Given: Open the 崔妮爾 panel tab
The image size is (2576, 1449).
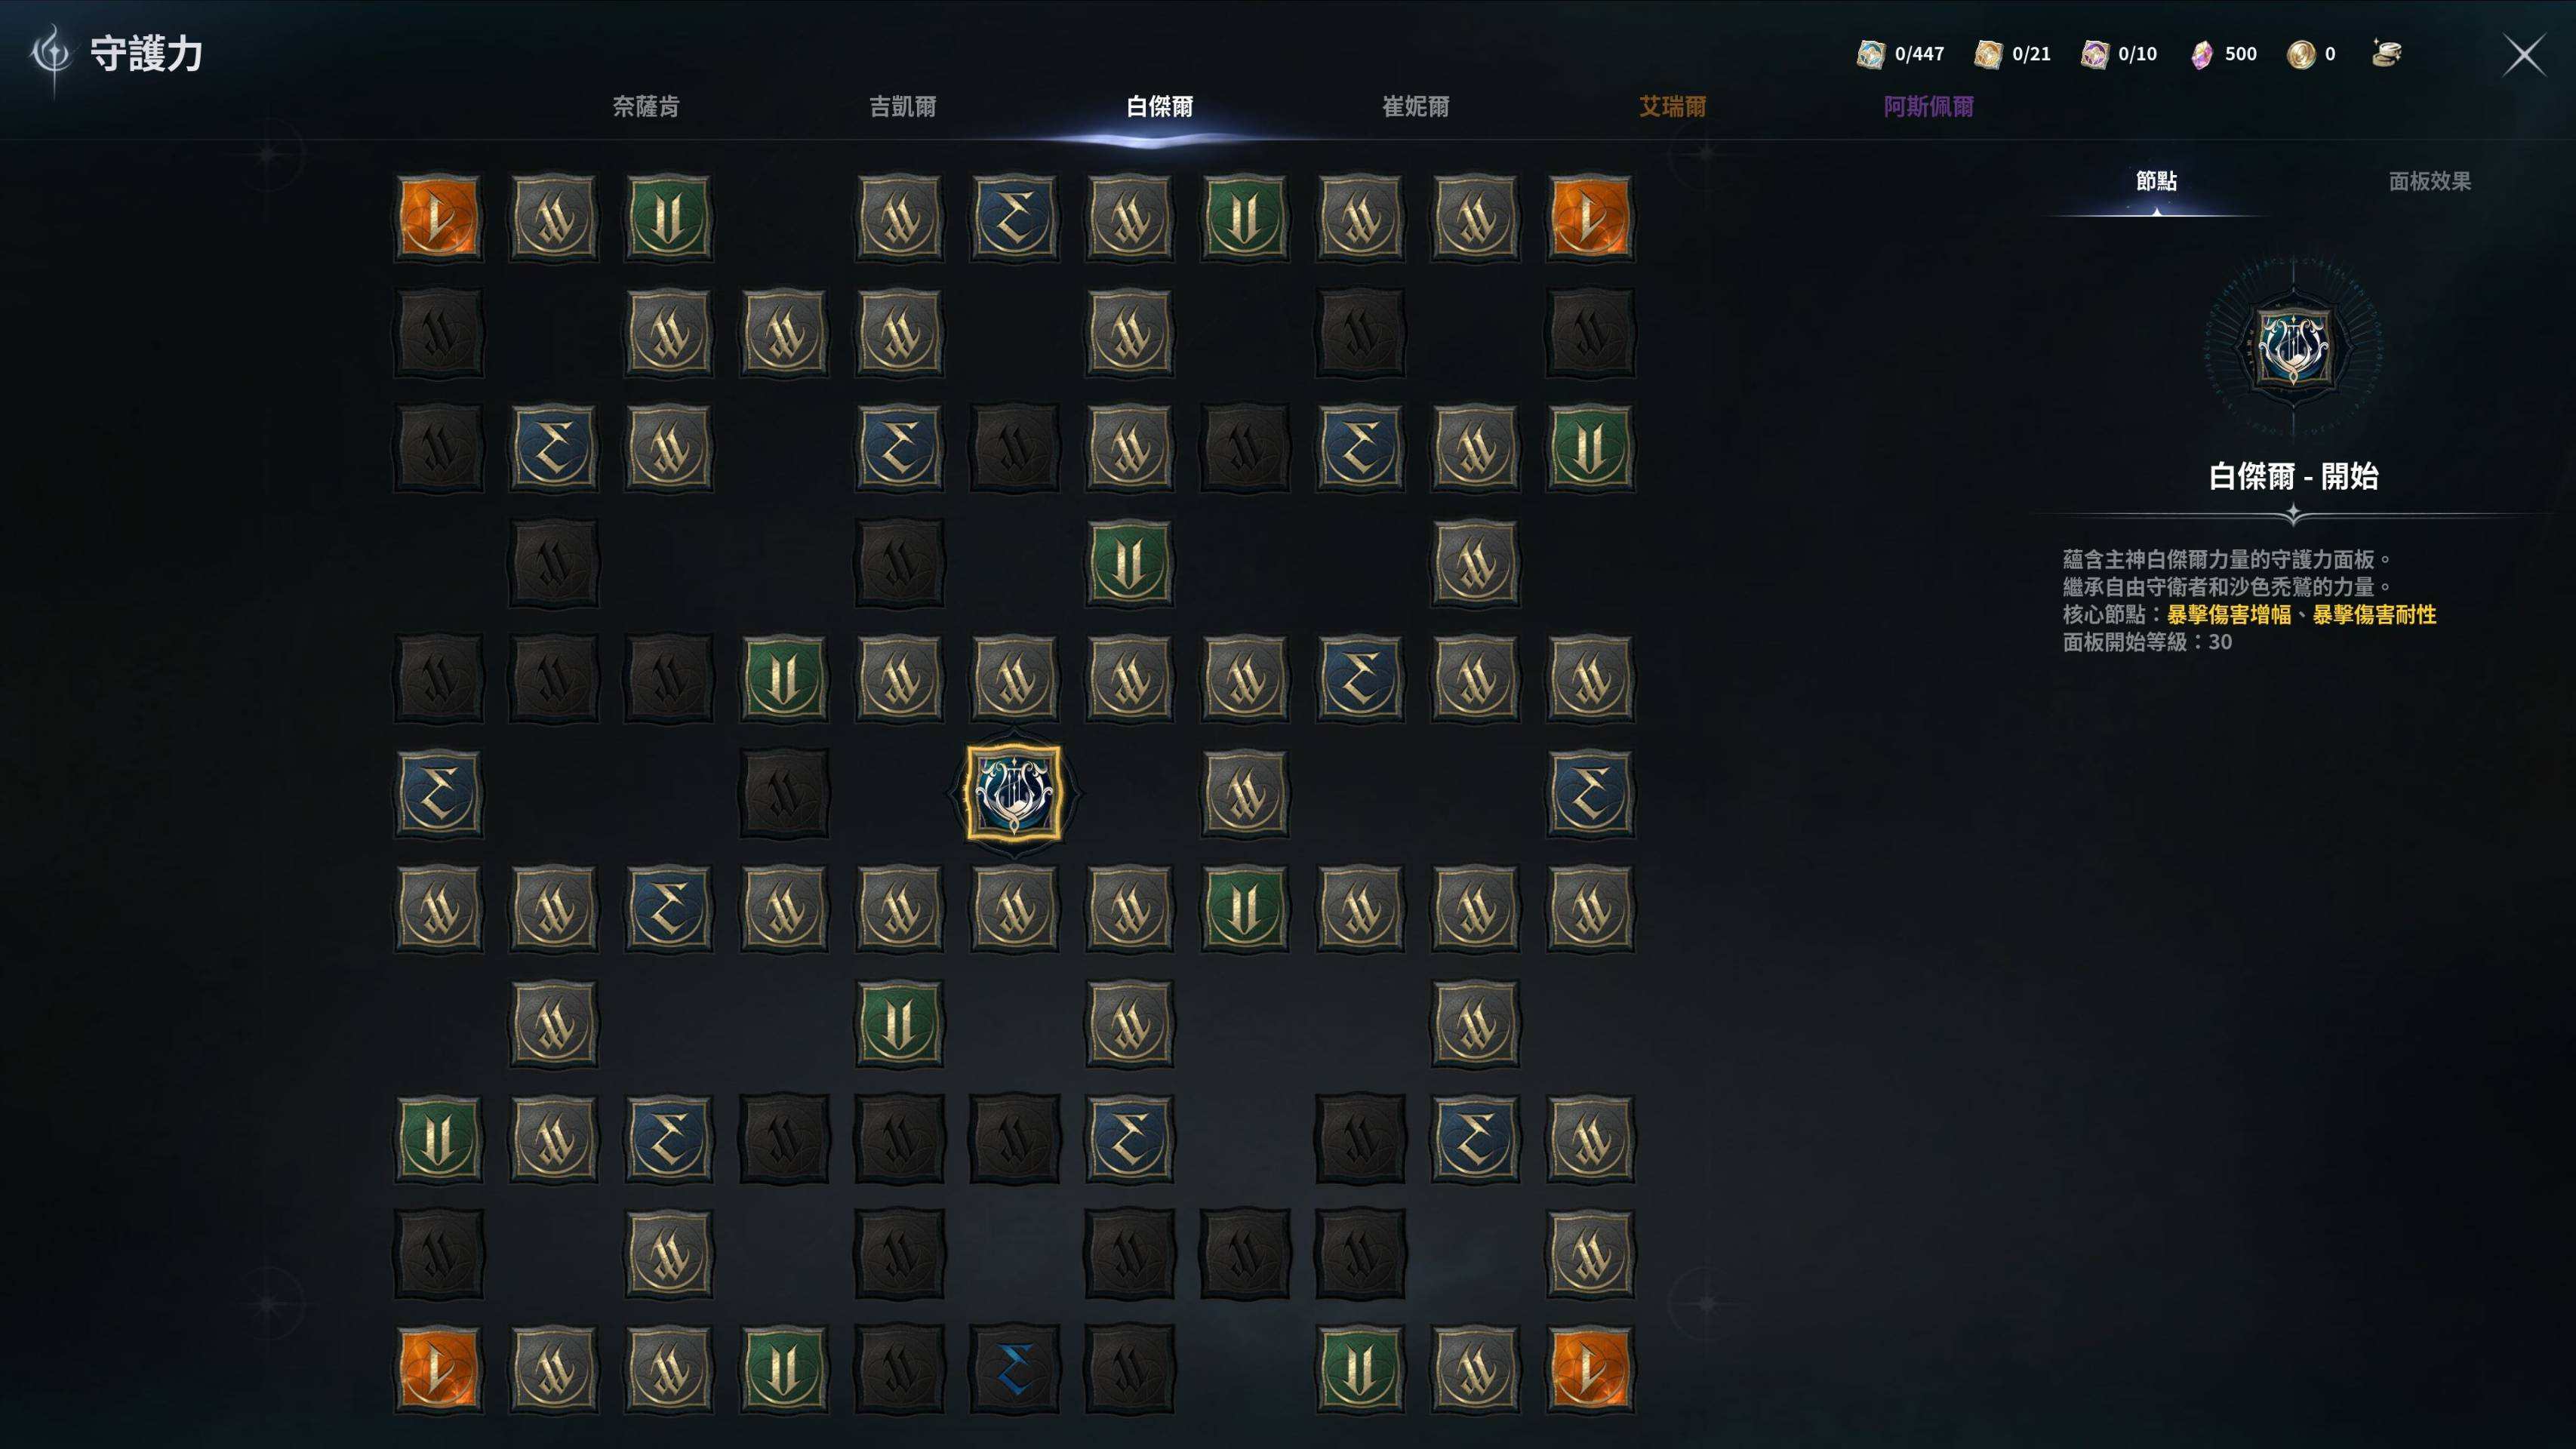Looking at the screenshot, I should (1416, 106).
